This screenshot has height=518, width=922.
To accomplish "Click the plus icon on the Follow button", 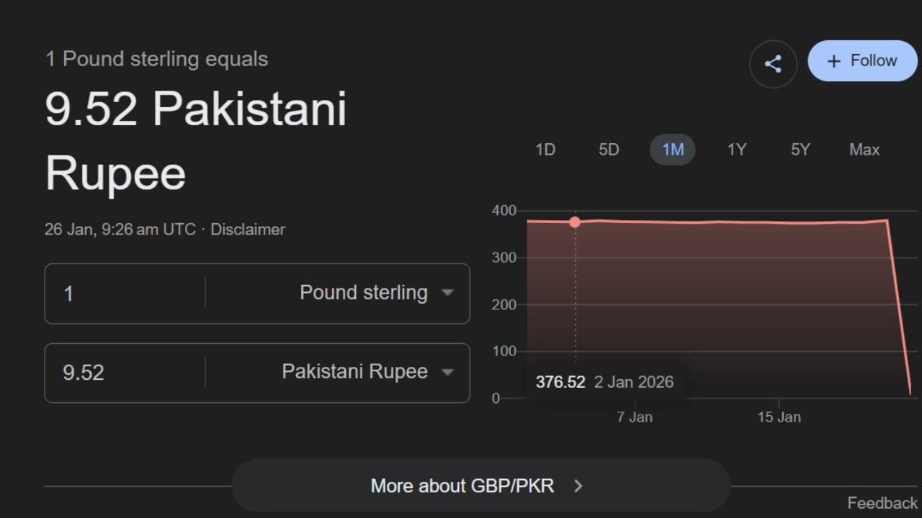I will click(x=833, y=61).
